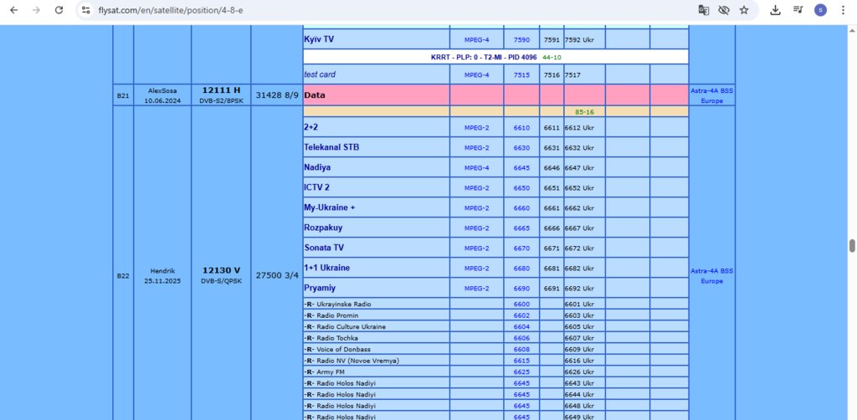Viewport: 857px width, 420px height.
Task: Bookmark this page with star icon
Action: pos(744,10)
